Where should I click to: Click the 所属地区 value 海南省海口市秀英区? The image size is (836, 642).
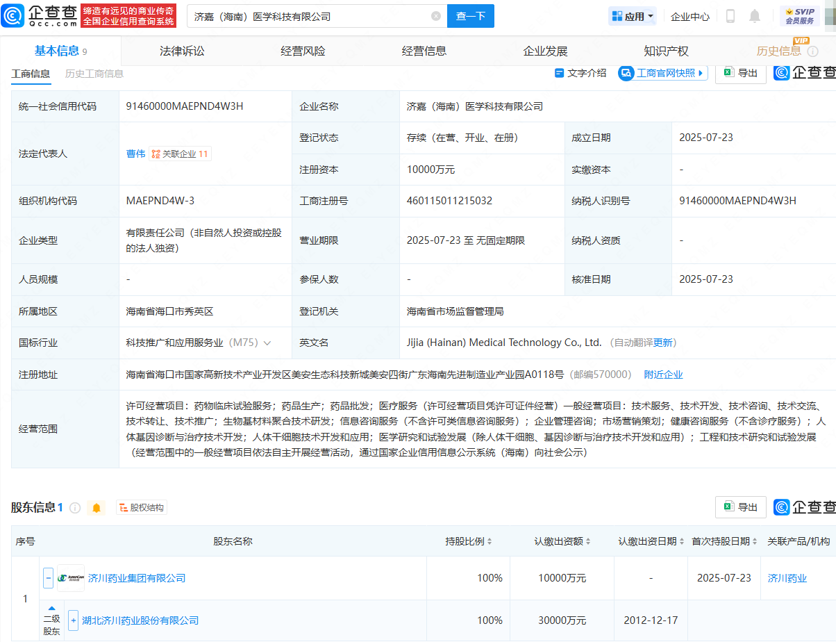click(169, 311)
